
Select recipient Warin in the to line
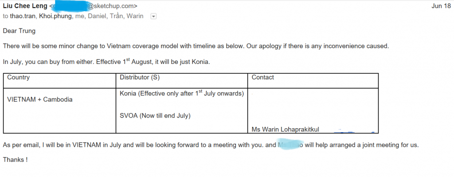click(135, 16)
